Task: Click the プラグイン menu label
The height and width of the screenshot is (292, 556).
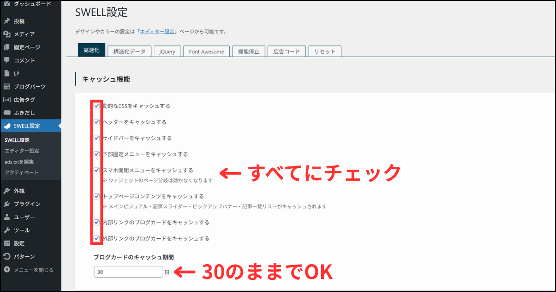Action: pyautogui.click(x=27, y=204)
